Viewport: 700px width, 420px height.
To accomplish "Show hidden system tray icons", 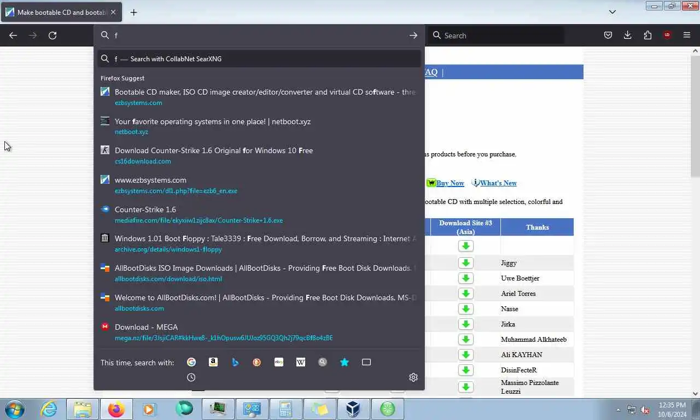I will (619, 410).
